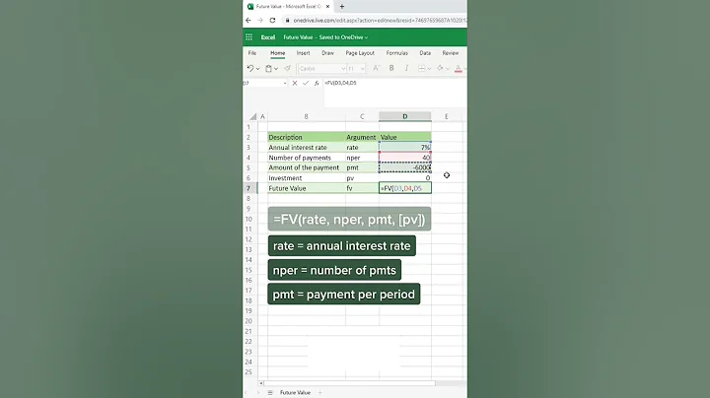Open the Formulas ribbon tab
Screen dimensions: 710x398
(x=397, y=53)
